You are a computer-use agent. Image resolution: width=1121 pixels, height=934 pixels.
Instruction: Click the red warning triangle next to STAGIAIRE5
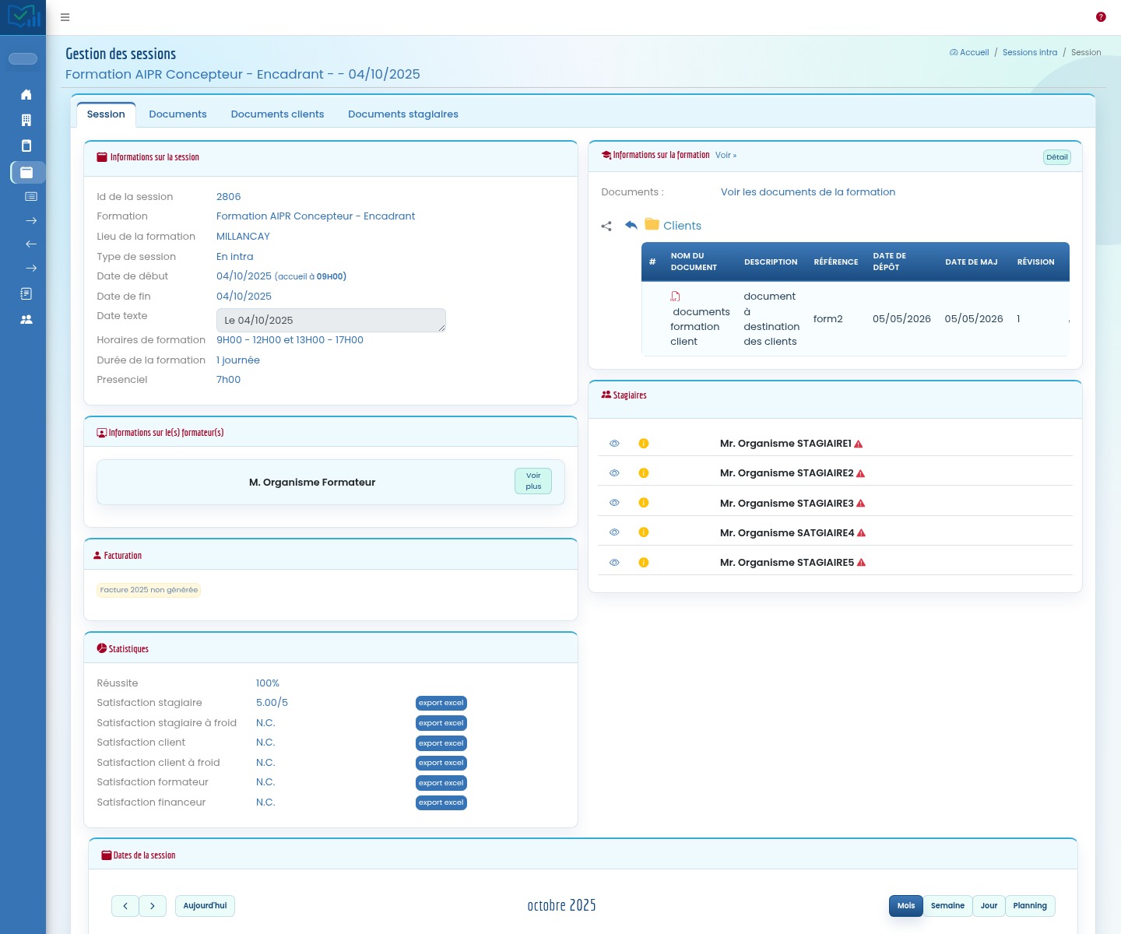tap(862, 563)
